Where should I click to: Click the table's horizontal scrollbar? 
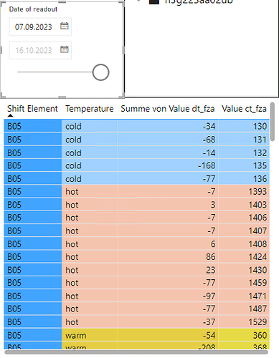136,352
